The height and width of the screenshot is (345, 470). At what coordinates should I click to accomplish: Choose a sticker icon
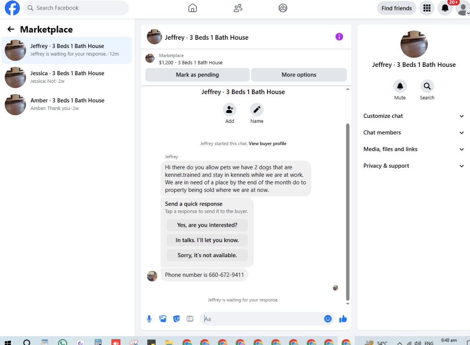point(177,319)
